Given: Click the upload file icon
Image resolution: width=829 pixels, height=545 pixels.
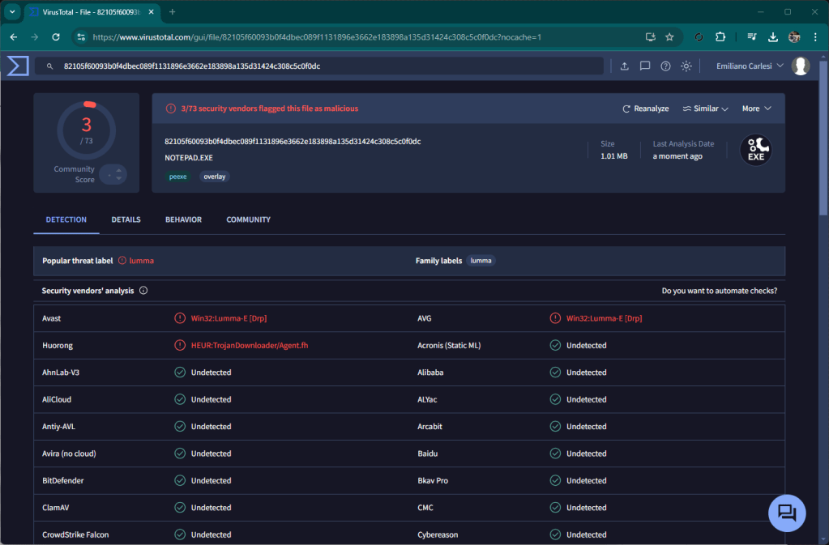Looking at the screenshot, I should [624, 66].
